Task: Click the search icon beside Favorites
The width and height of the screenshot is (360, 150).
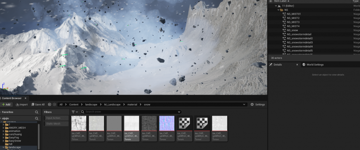Action: point(37,112)
